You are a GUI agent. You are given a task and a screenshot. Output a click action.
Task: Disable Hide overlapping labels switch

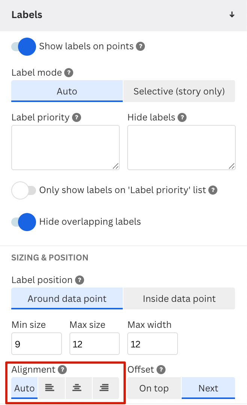tap(23, 222)
